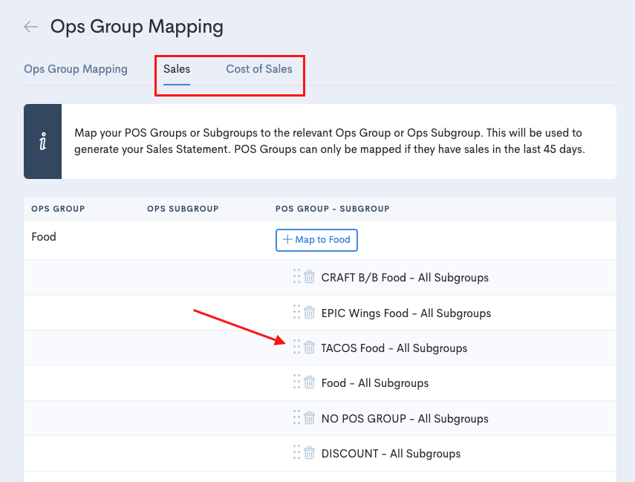Click drag handle for TACOS Food row

296,347
